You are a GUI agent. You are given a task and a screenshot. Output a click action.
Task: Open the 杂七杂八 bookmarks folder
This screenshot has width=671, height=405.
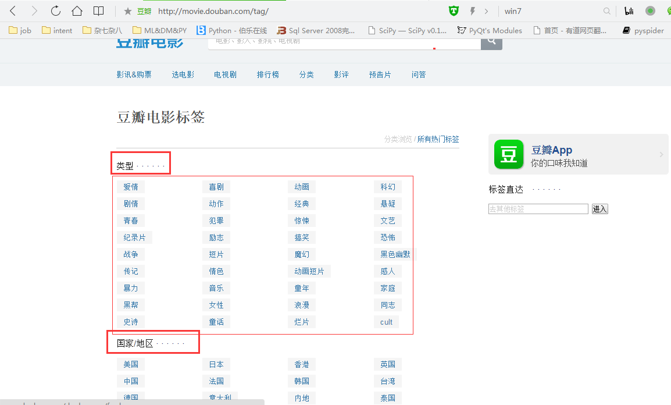102,30
